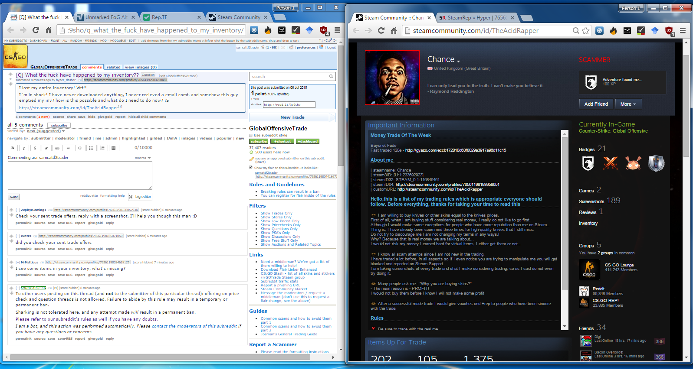Screen dimensions: 693x370
Task: Collapse the ZephyrGaming1 comment
Action: tap(18, 210)
